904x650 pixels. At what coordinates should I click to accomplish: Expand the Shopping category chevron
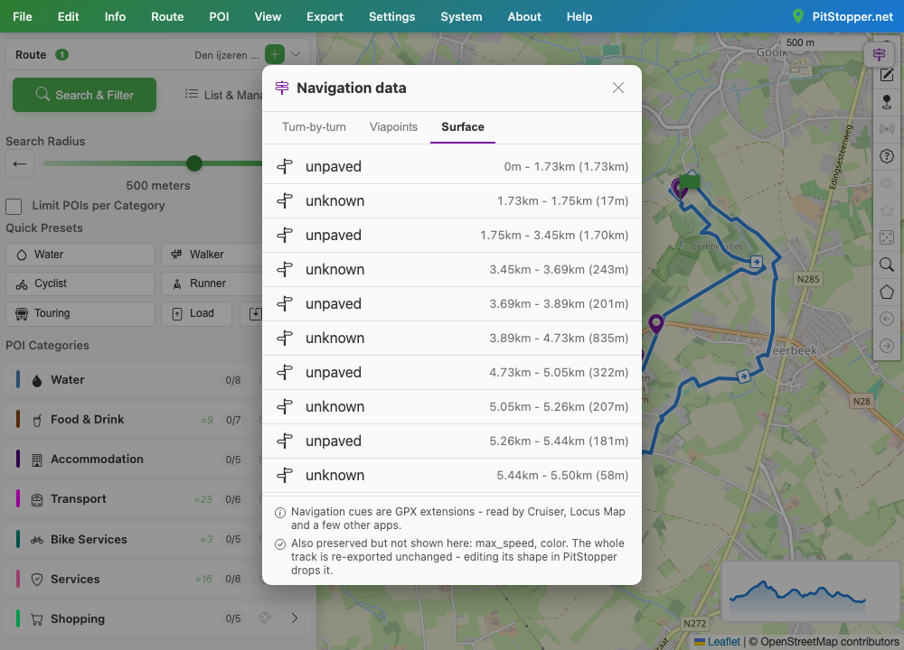[x=295, y=618]
